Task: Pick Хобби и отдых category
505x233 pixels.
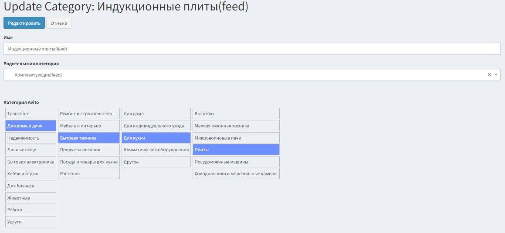Action: pyautogui.click(x=31, y=173)
